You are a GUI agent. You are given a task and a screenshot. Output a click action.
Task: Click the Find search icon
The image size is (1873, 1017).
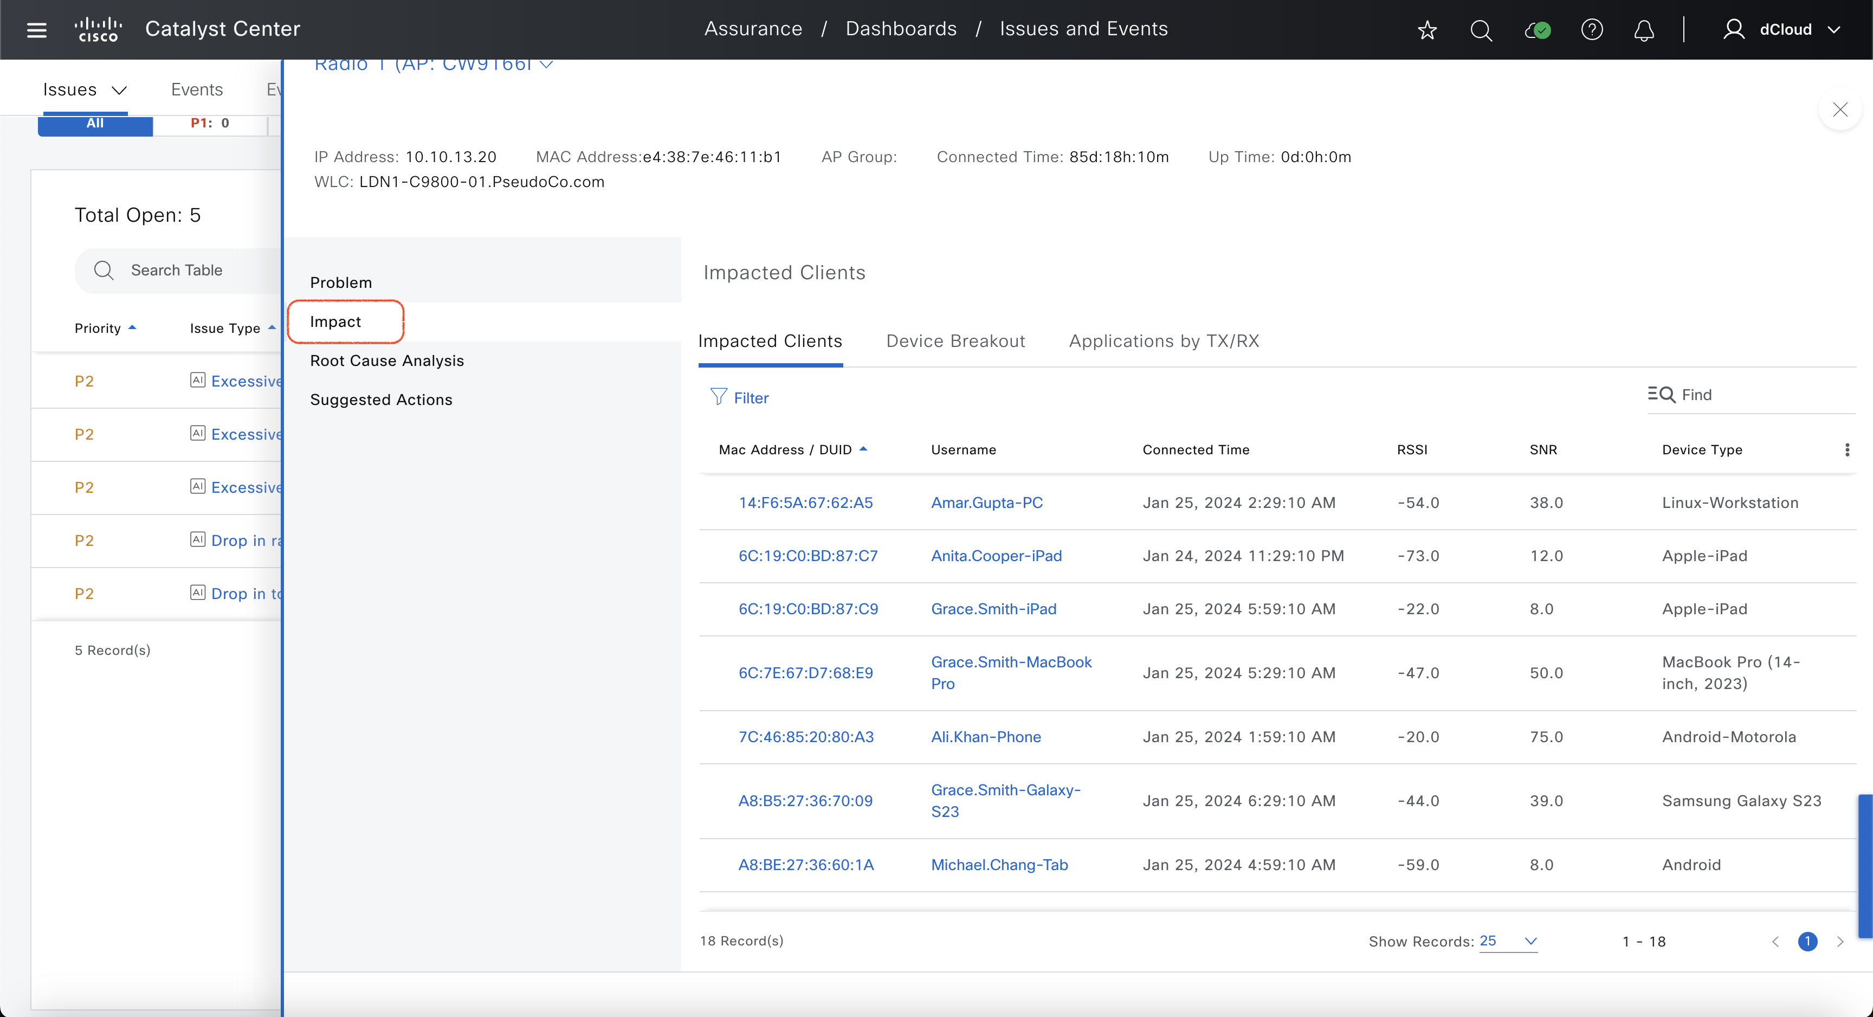1662,394
